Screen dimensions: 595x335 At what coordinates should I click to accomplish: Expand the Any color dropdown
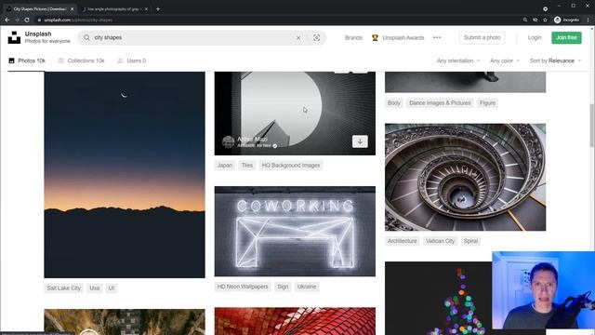coord(504,60)
